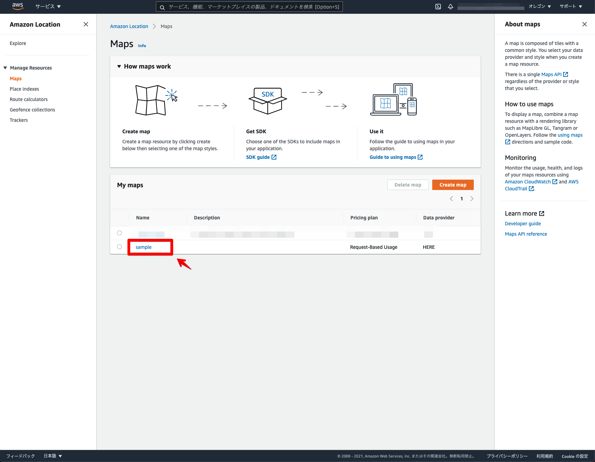Open AWS CloudShell from the top bar

coord(438,7)
